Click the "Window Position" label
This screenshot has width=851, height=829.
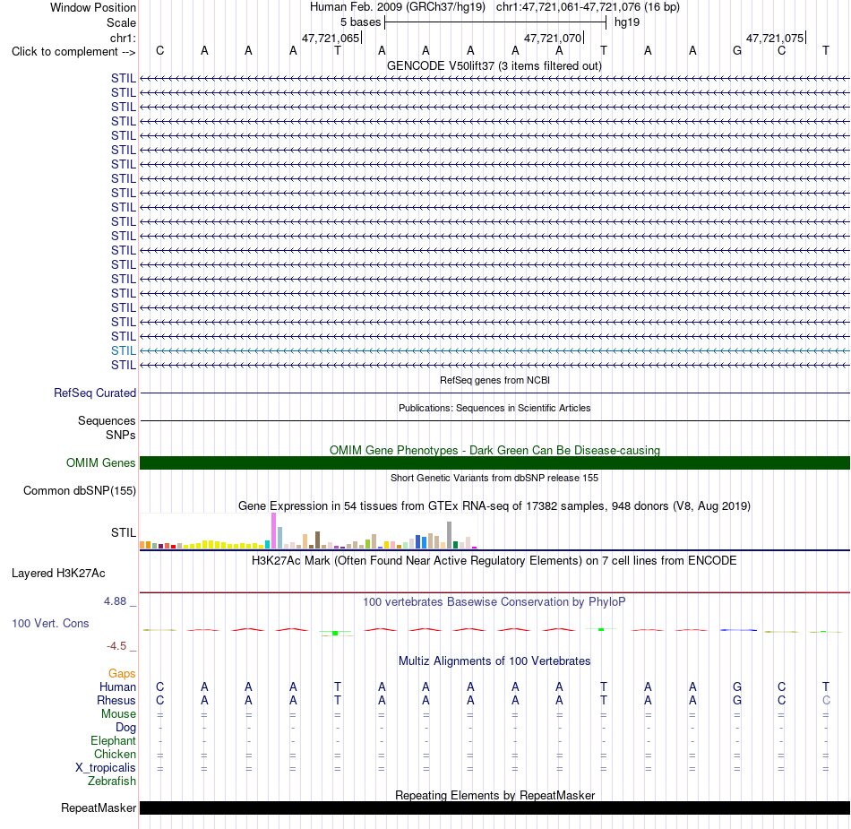pos(93,7)
